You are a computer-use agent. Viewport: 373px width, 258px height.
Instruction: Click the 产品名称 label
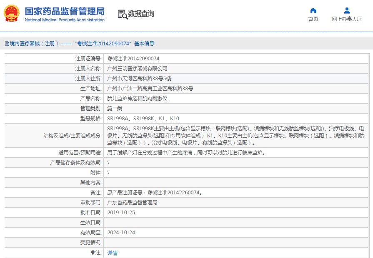coord(90,98)
